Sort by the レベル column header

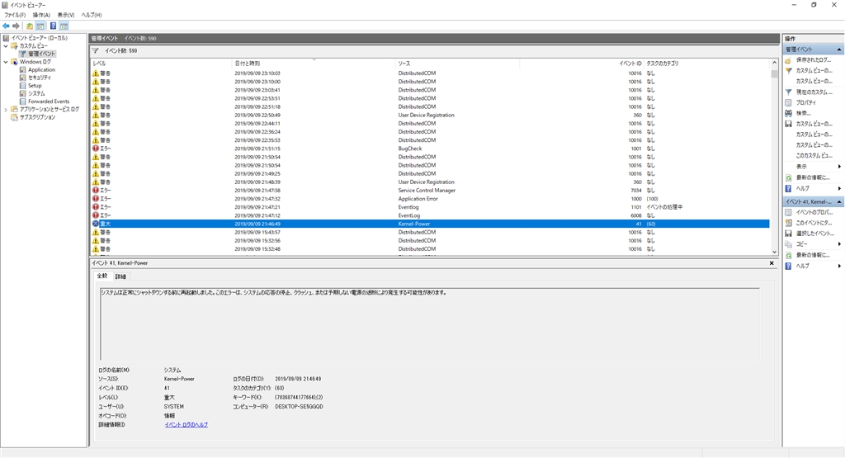[162, 64]
